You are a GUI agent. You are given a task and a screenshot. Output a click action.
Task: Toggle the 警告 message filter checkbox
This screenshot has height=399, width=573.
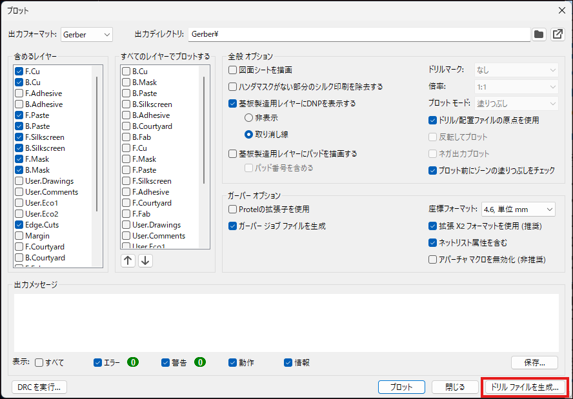[166, 362]
